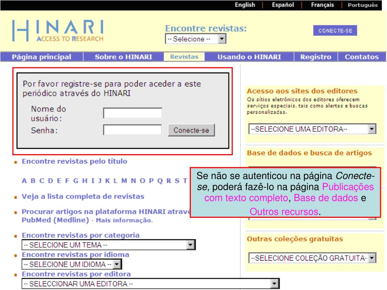
Task: Browse journals starting with letter D
Action: point(50,181)
